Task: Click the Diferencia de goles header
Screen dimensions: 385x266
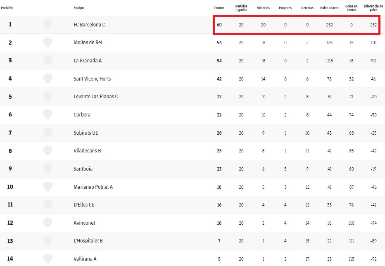Action: tap(373, 8)
